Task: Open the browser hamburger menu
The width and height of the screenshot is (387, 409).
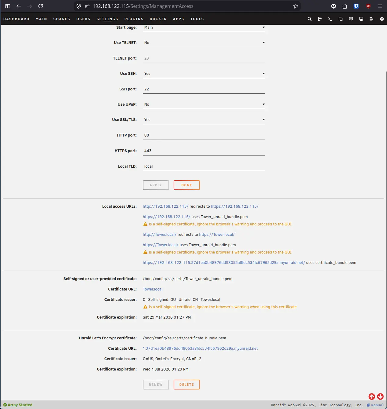Action: 380,6
